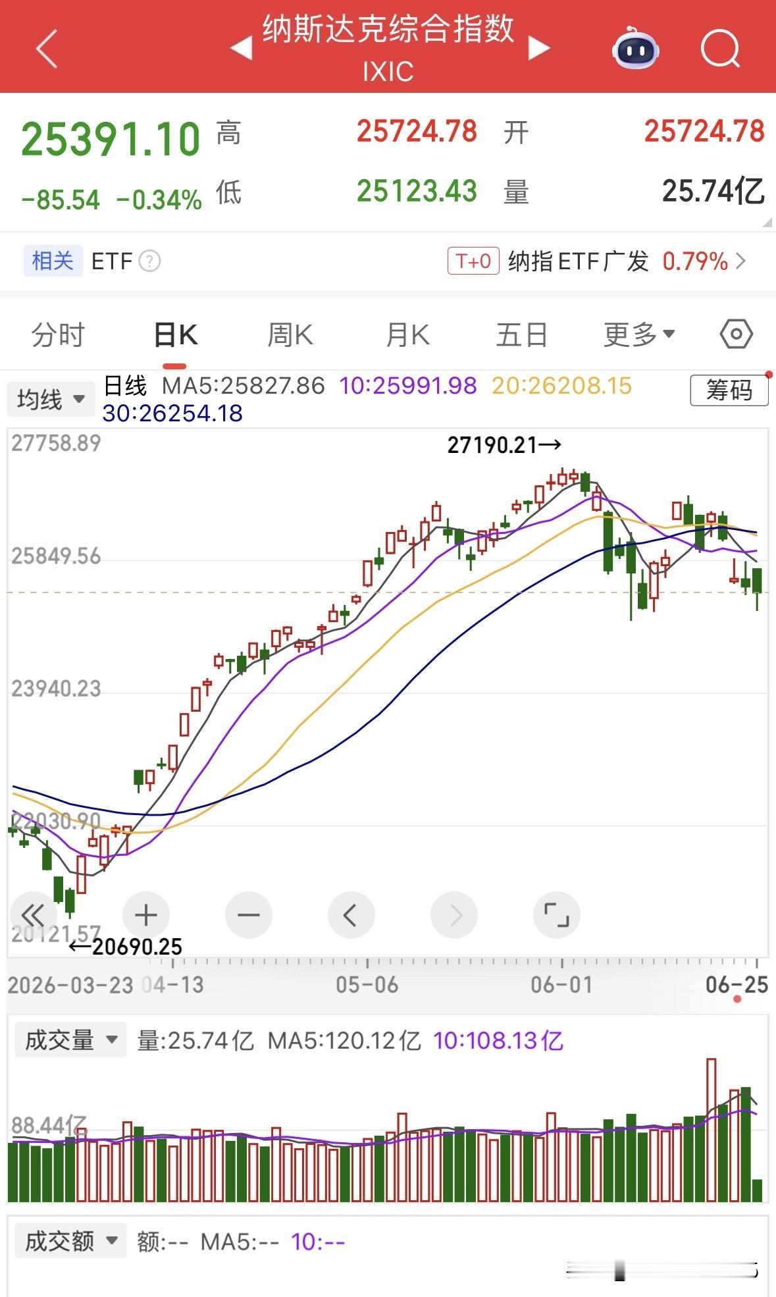Open the robot assistant icon
The image size is (776, 1297).
(x=635, y=48)
